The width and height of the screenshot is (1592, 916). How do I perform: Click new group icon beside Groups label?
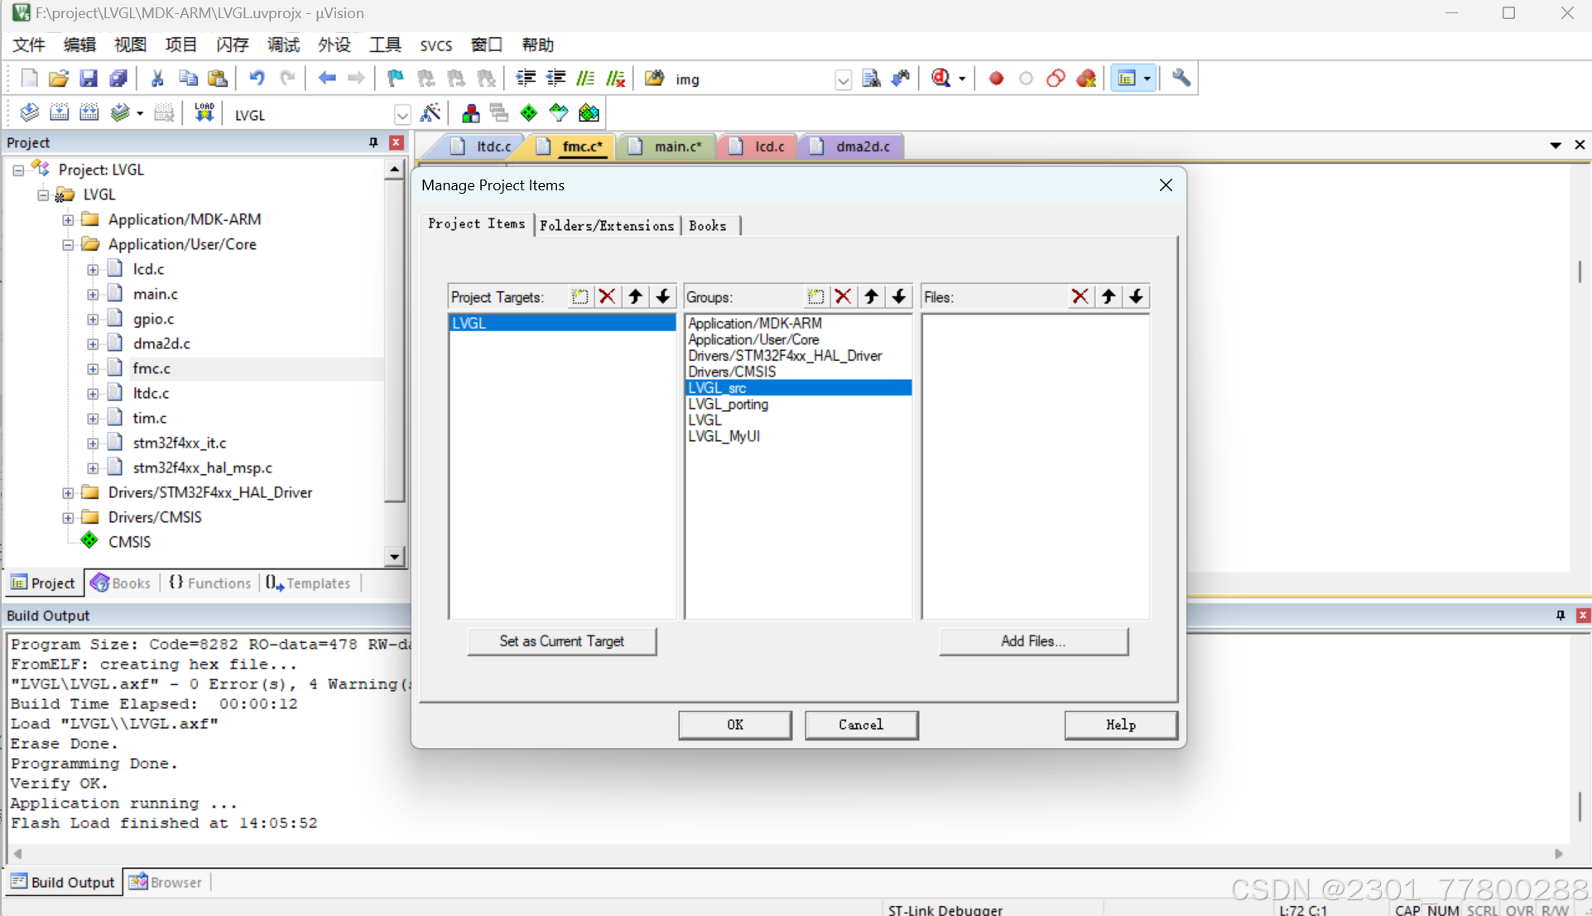[815, 297]
